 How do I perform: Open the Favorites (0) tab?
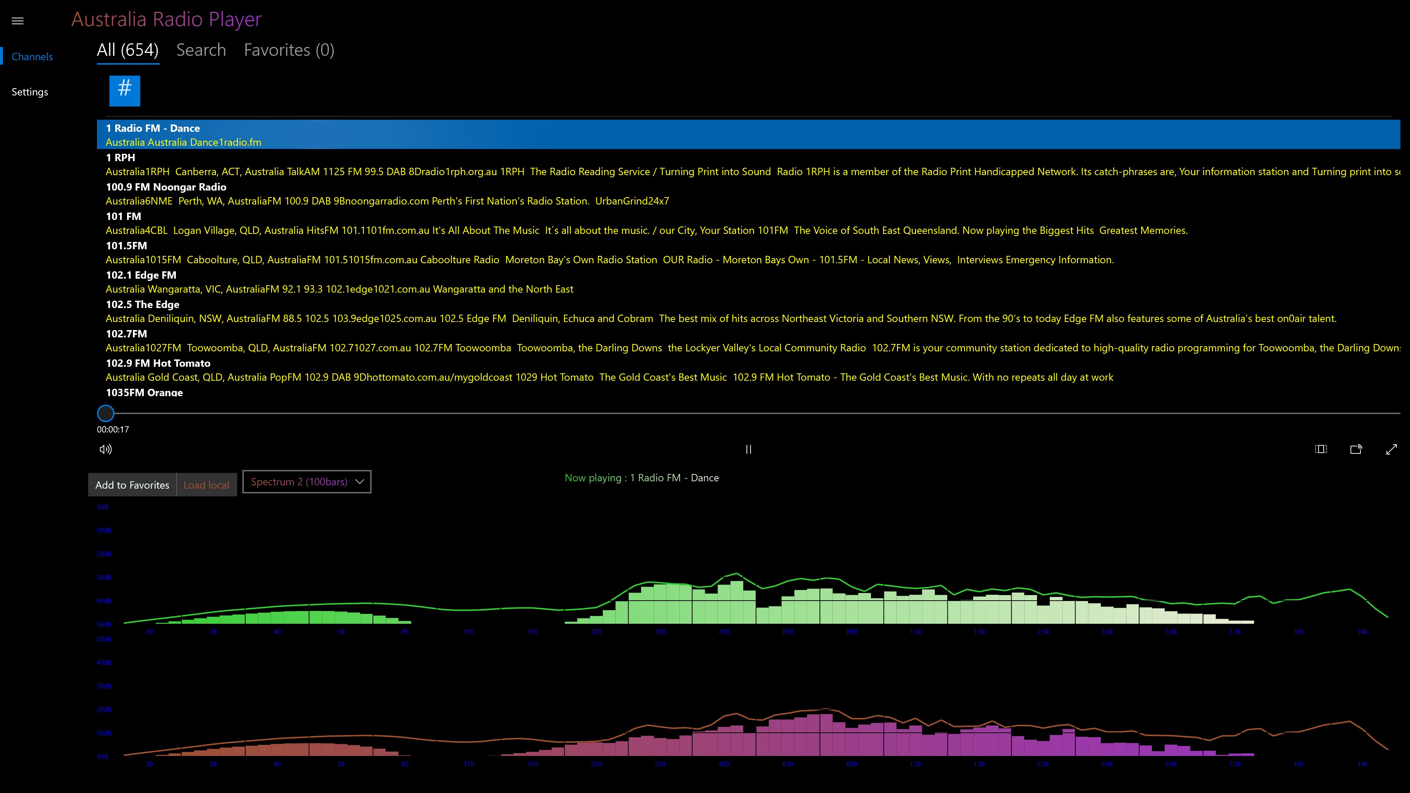289,50
